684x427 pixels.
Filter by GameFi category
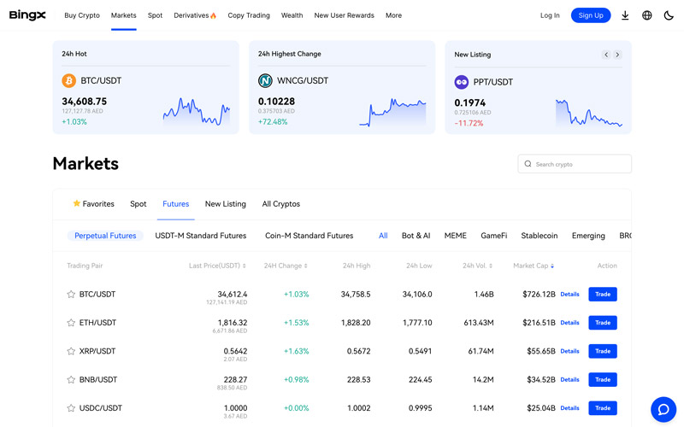click(494, 236)
